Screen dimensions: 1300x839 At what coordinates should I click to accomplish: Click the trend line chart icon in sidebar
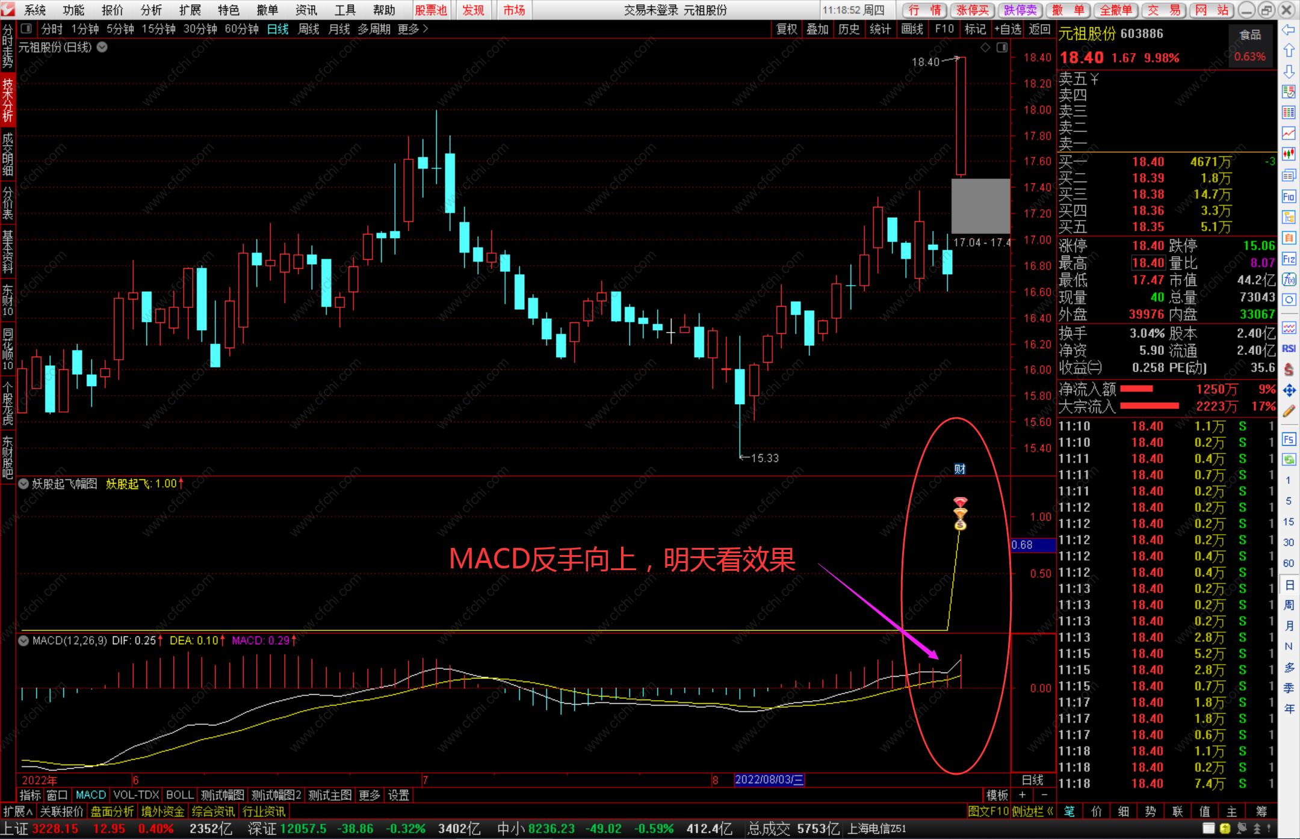[x=1289, y=134]
